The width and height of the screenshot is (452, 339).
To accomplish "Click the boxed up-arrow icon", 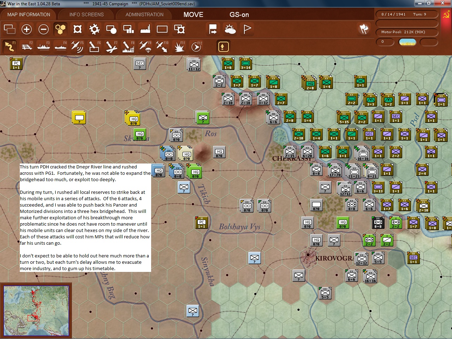I will click(222, 47).
